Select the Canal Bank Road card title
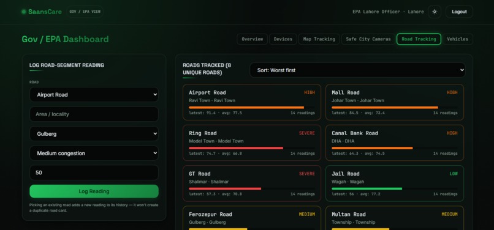Screen dimensions: 494x230 point(355,133)
